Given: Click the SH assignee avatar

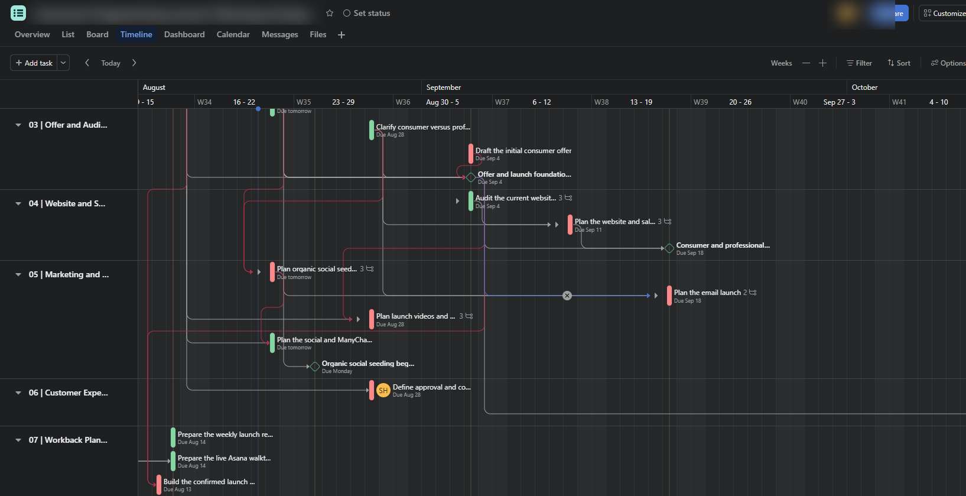Looking at the screenshot, I should click(383, 390).
